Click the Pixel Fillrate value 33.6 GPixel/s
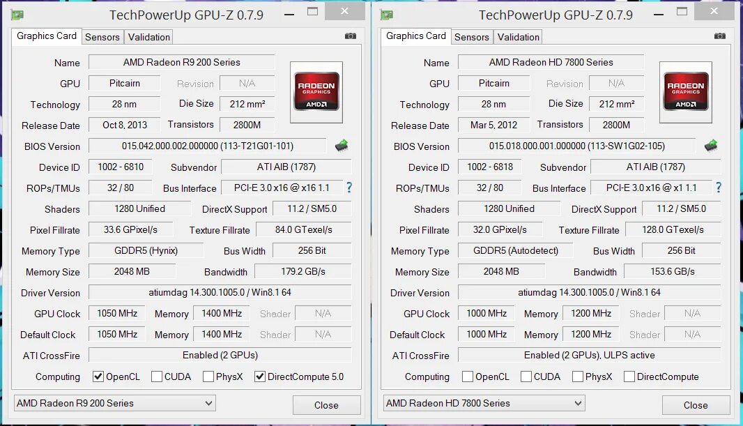 (131, 230)
